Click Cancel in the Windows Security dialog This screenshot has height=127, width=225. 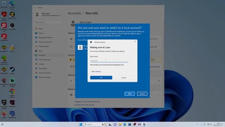click(x=124, y=78)
